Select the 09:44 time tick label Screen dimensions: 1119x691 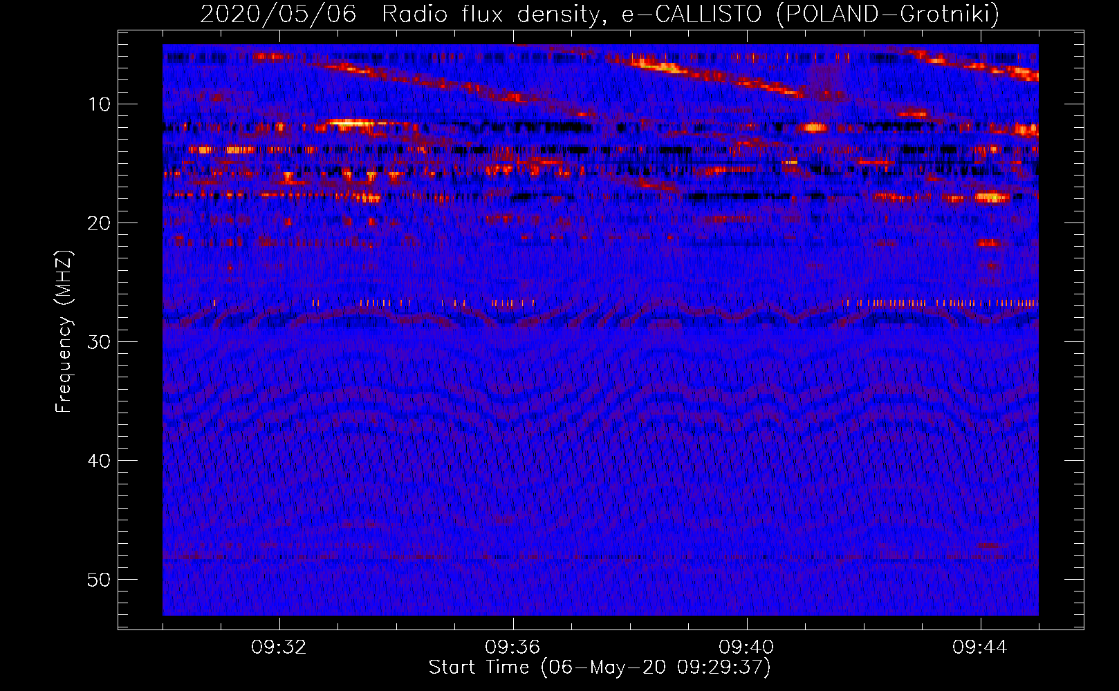980,647
